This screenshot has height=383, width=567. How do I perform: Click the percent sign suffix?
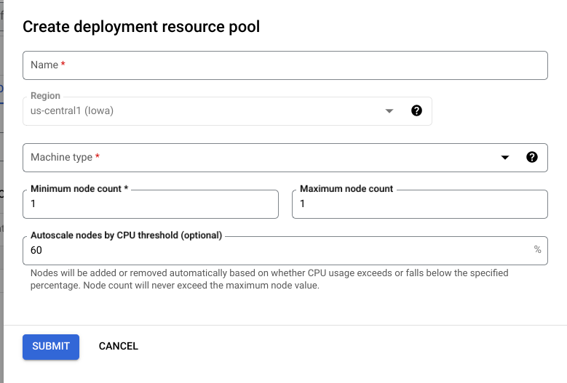coord(537,249)
